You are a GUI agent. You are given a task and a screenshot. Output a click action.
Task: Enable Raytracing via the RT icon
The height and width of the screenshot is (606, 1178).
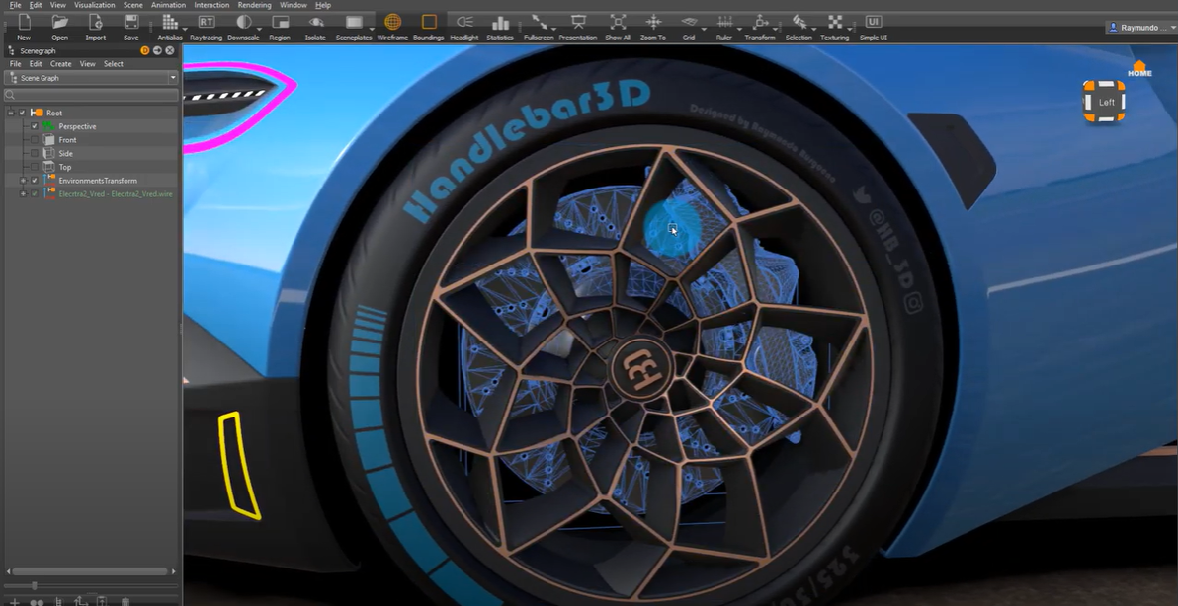206,22
